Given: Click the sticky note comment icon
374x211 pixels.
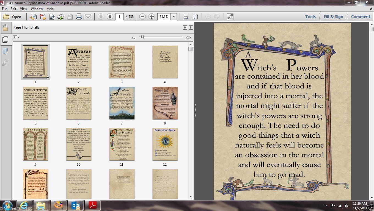Looking at the screenshot, I should 208,17.
